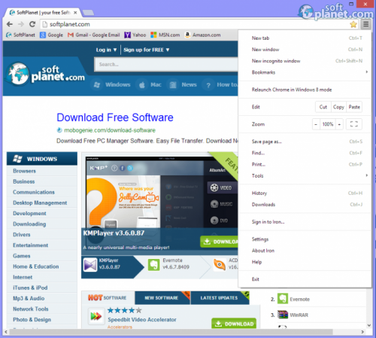Click WinRAR icon in ranked list
Viewport: 376px width, 338px height.
[283, 315]
